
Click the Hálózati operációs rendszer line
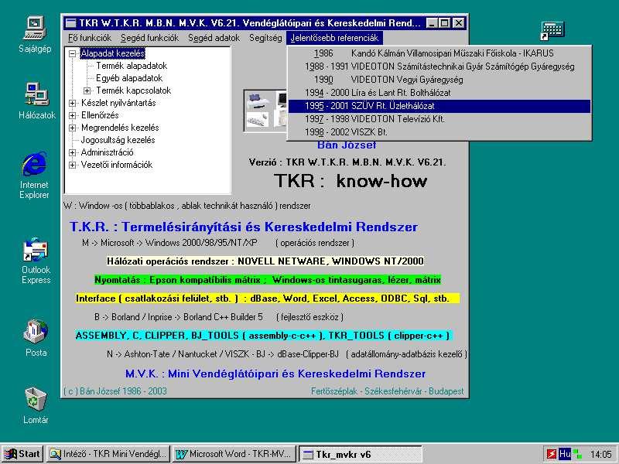[265, 261]
